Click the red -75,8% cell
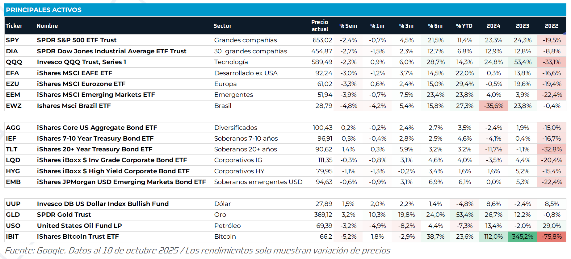This screenshot has height=259, width=571. point(552,236)
